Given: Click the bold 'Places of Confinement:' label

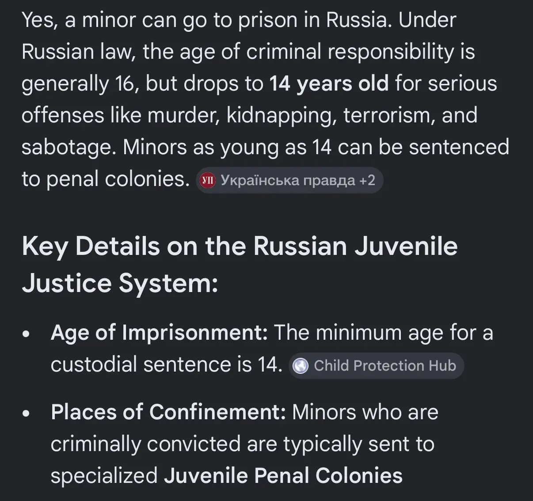Looking at the screenshot, I should [168, 412].
